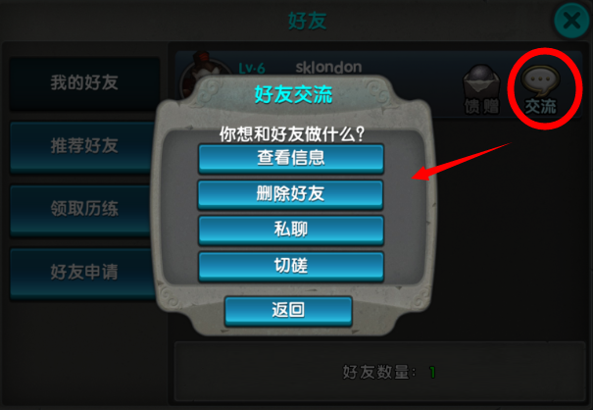
Task: Select the 切磋 spar option
Action: click(291, 266)
